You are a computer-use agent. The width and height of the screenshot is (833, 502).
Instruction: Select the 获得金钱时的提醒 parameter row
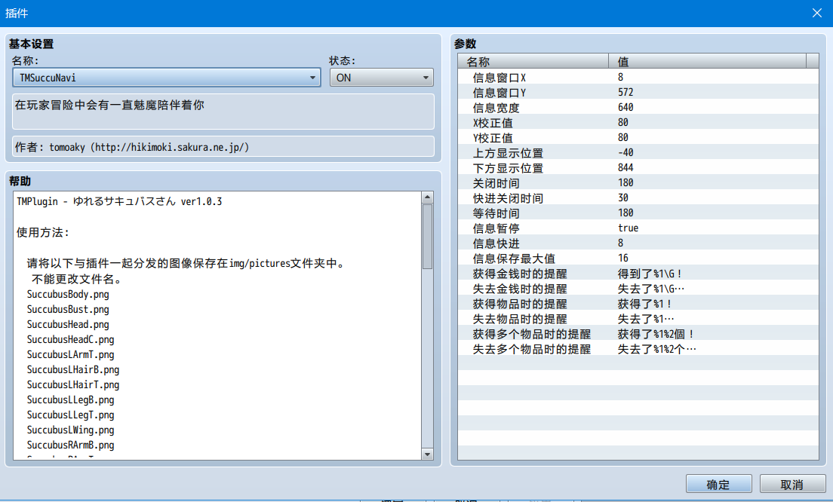[x=638, y=274]
